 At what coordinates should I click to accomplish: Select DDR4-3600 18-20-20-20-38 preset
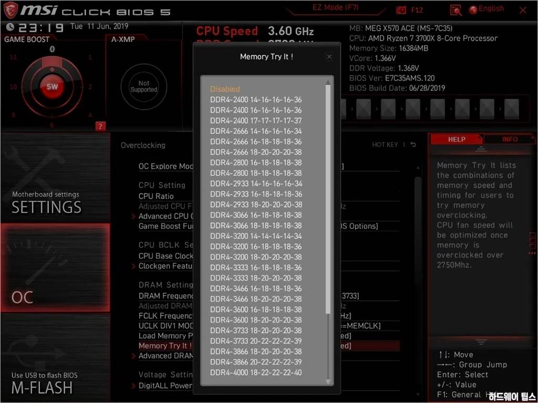click(x=256, y=320)
